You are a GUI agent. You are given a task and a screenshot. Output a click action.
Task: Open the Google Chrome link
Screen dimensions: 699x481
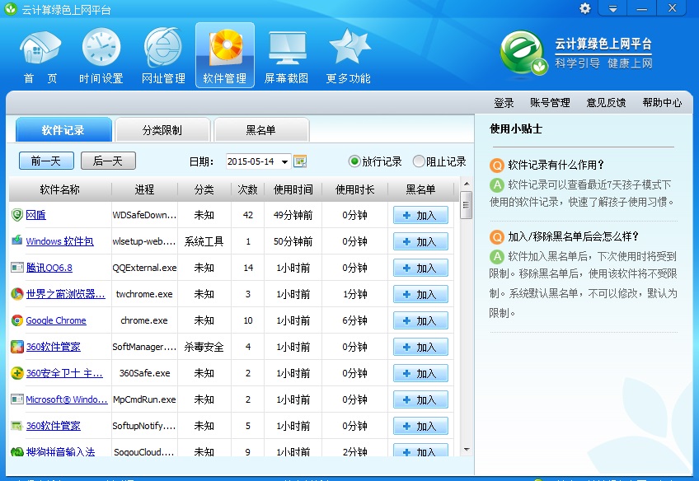(56, 320)
